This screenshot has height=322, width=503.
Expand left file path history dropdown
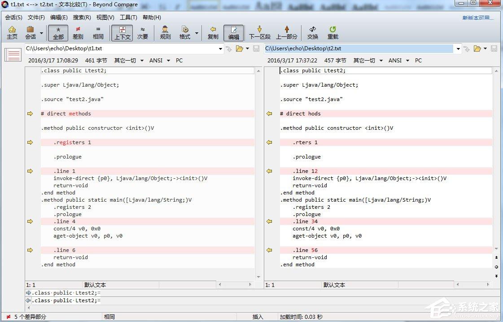click(x=220, y=49)
